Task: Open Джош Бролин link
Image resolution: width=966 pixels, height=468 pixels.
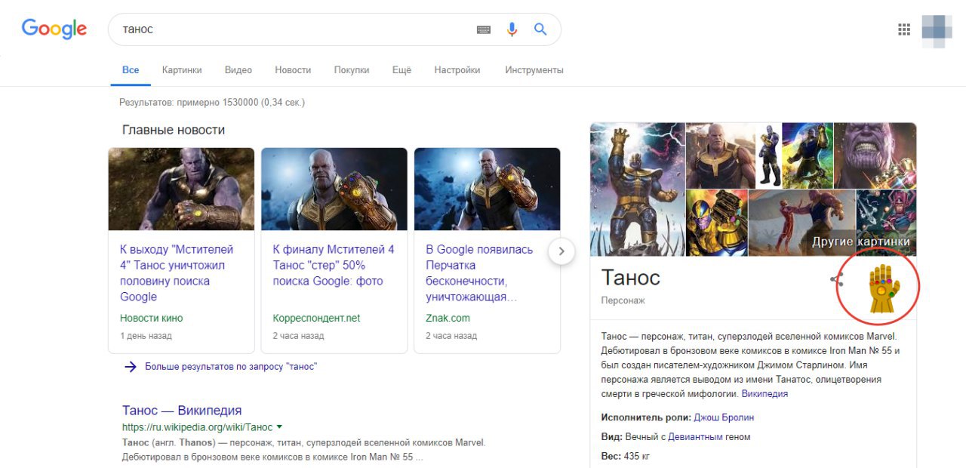Action: (x=724, y=417)
